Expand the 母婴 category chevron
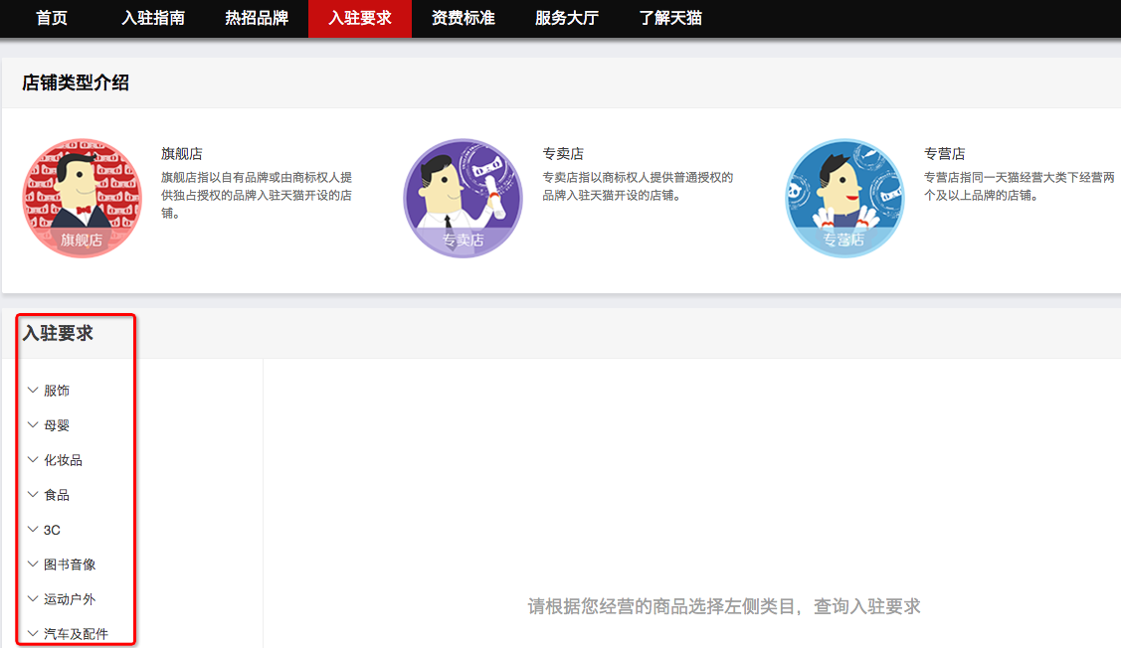The width and height of the screenshot is (1121, 648). click(32, 425)
